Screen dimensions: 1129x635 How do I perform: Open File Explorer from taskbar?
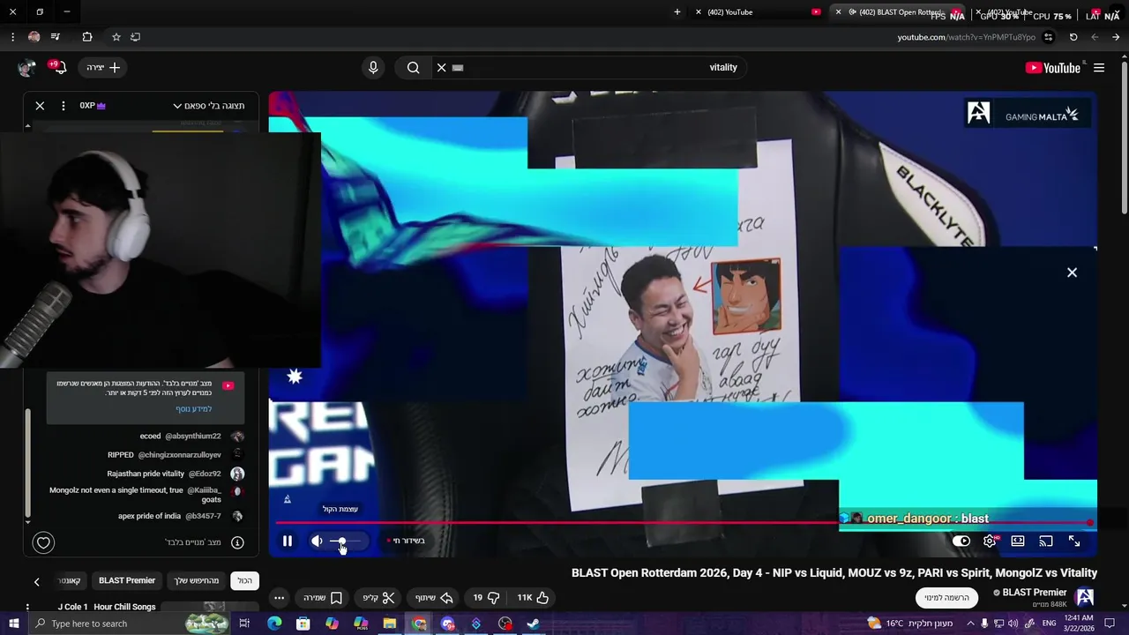389,624
